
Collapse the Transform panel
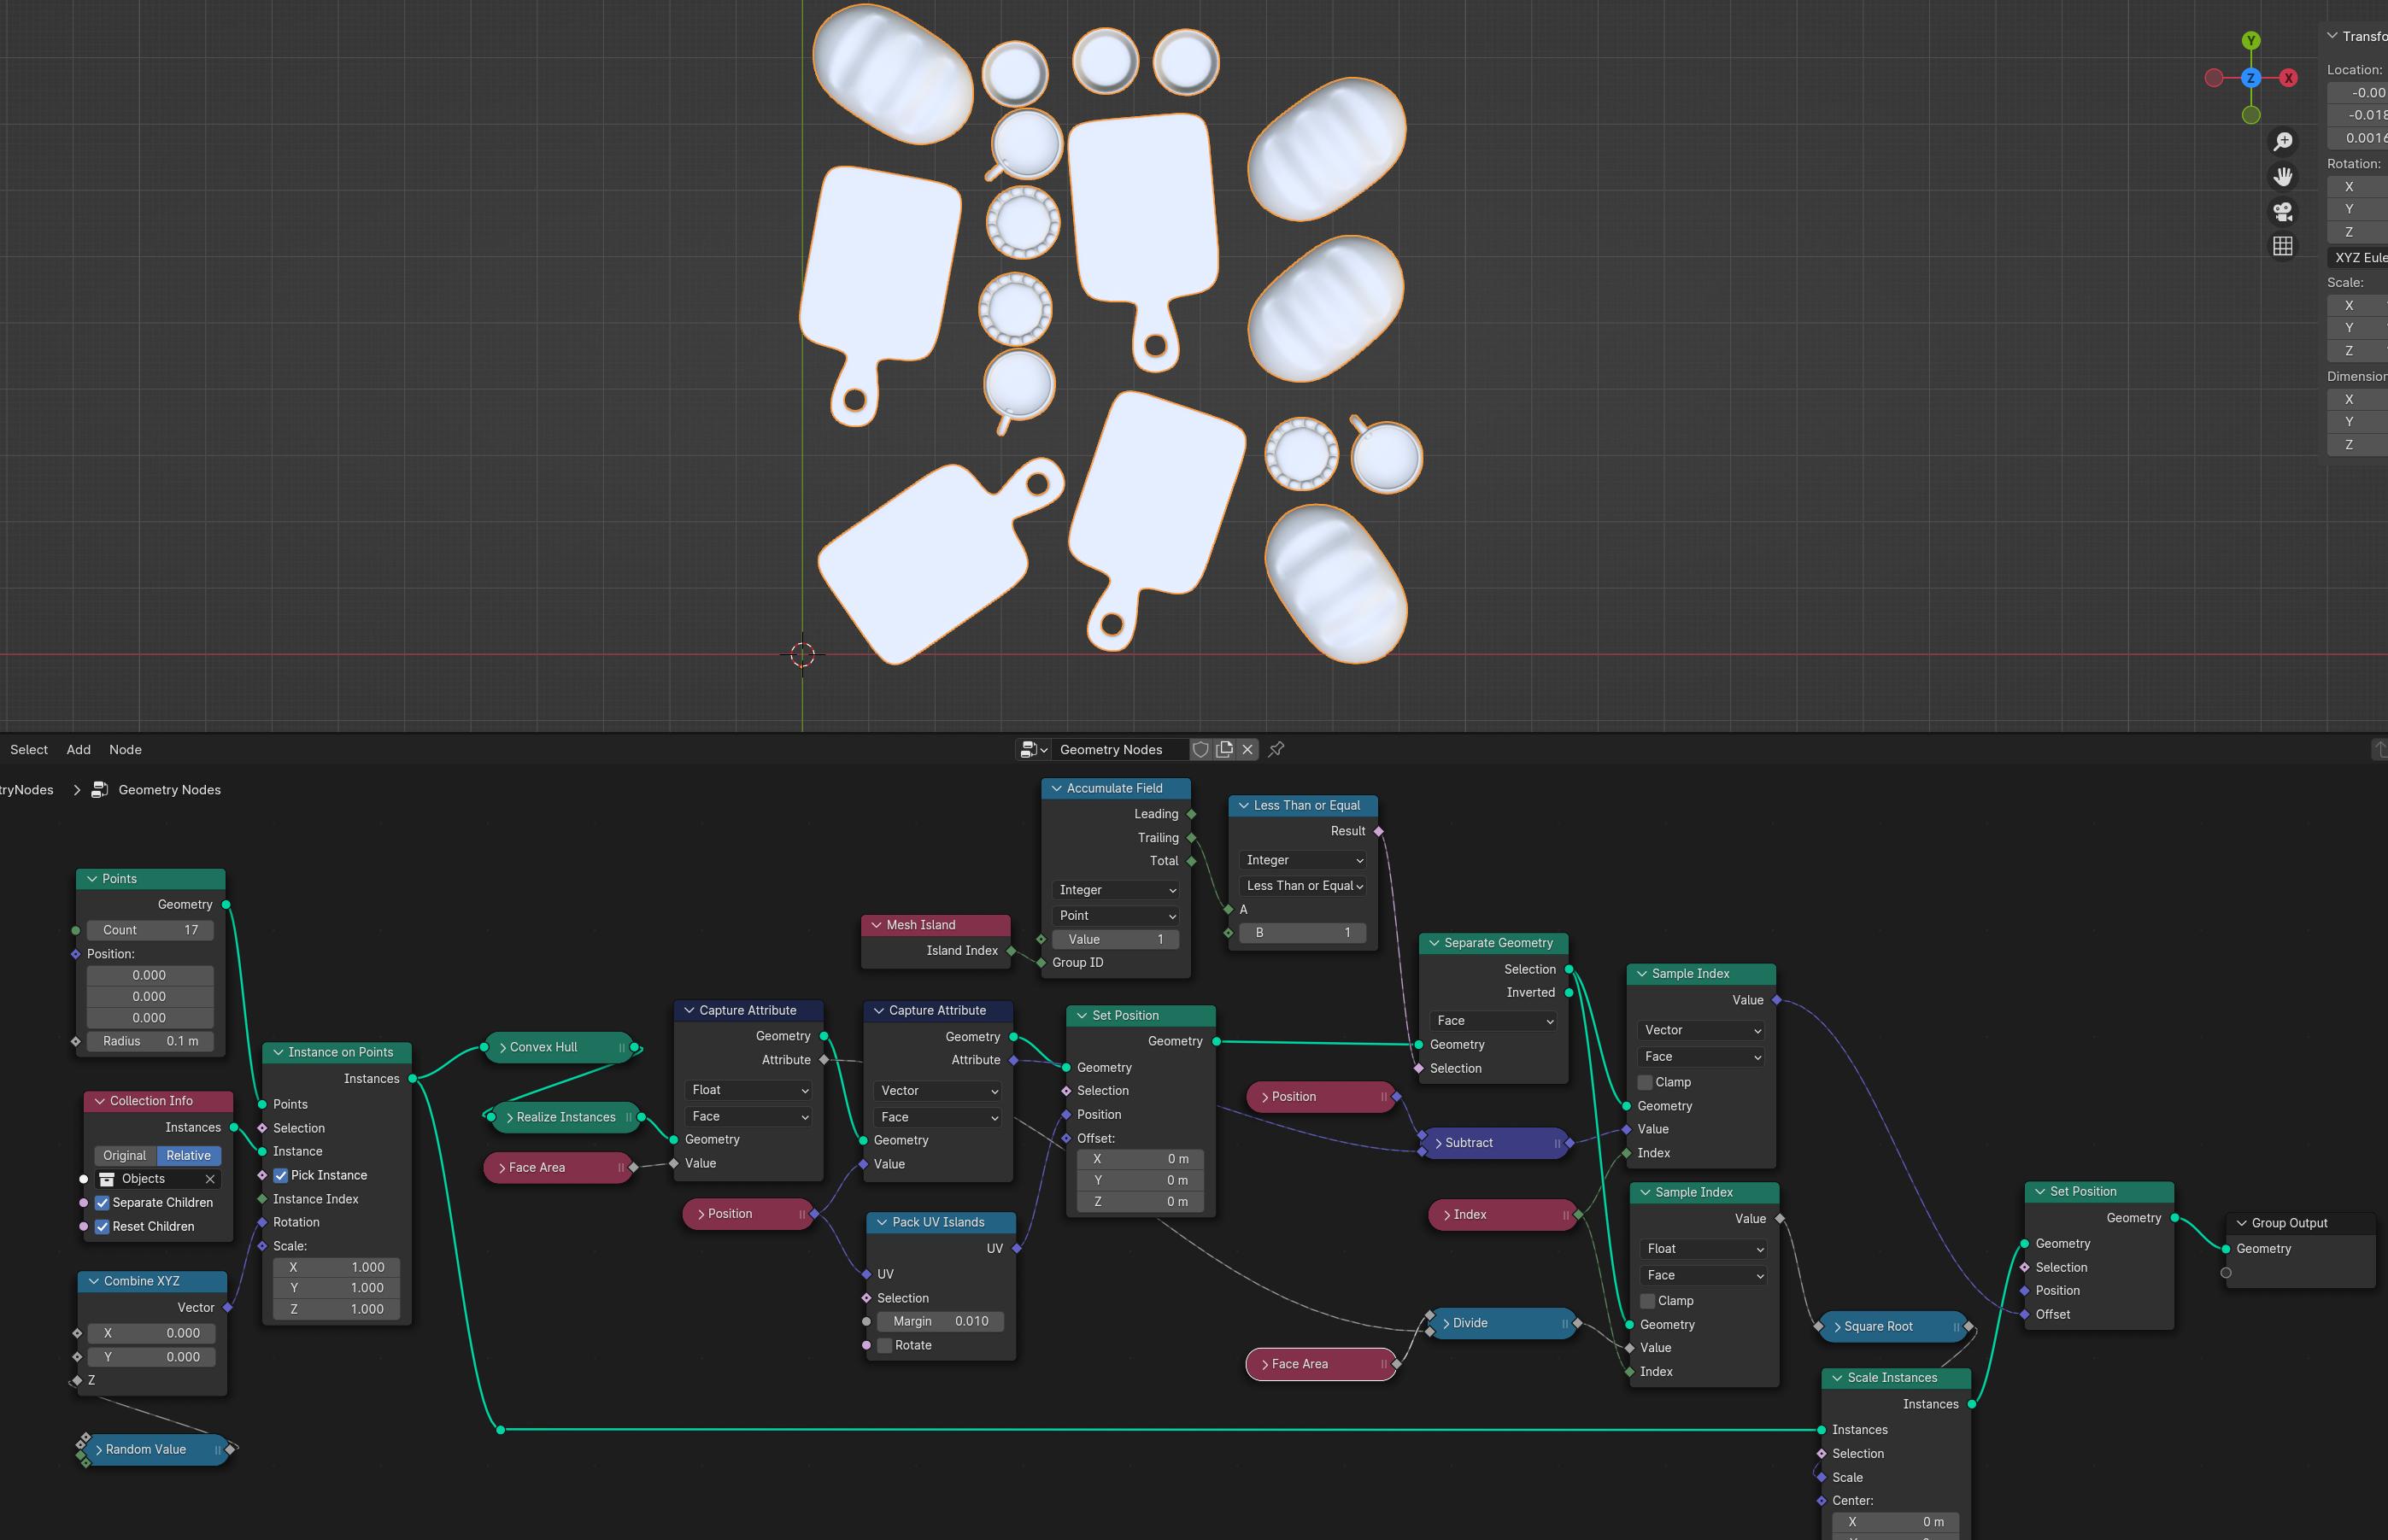coord(2333,36)
